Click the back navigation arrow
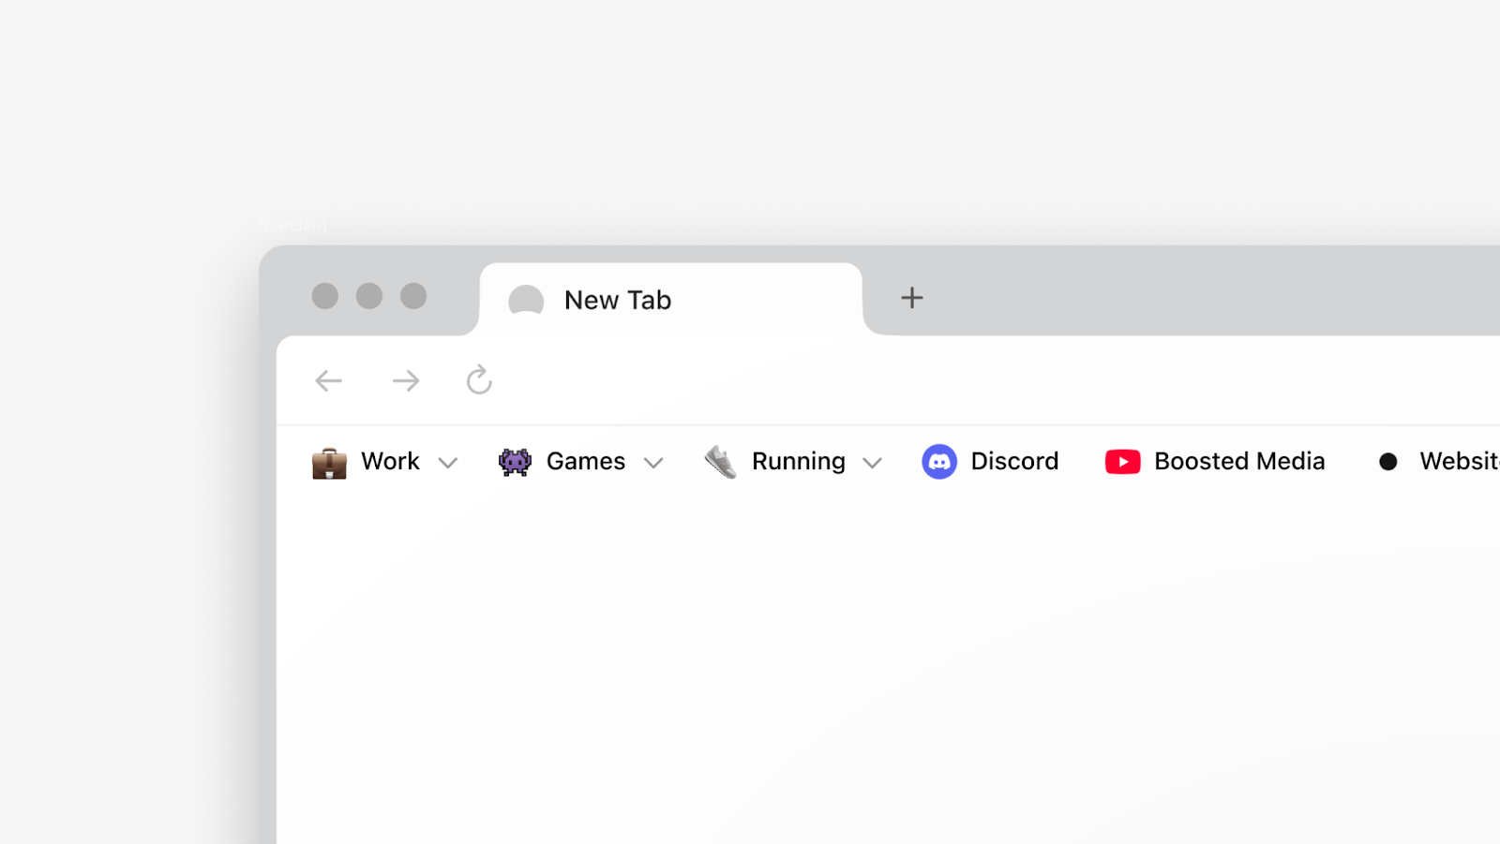The height and width of the screenshot is (844, 1500). pos(328,380)
